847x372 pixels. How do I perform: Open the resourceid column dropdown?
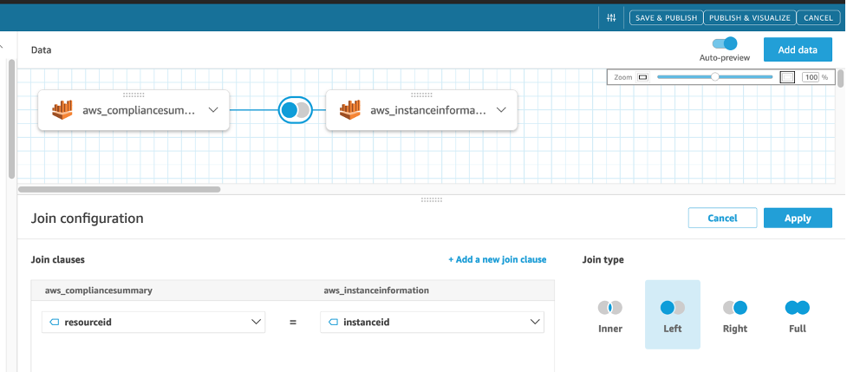pos(153,323)
